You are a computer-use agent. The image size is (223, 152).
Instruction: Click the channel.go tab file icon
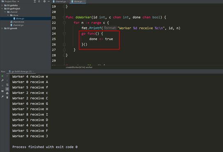point(54,1)
